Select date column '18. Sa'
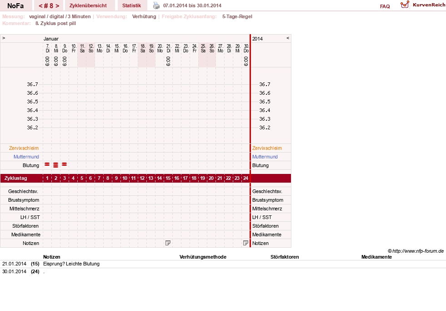Screen dimensions: 446x311 click(x=143, y=48)
